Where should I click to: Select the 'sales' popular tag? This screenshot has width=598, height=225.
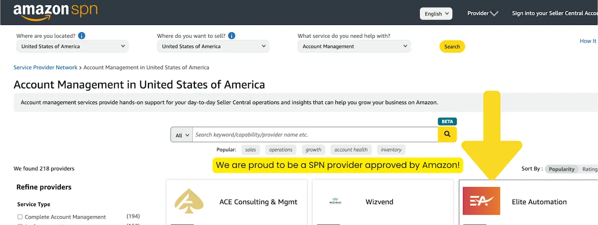pyautogui.click(x=251, y=150)
